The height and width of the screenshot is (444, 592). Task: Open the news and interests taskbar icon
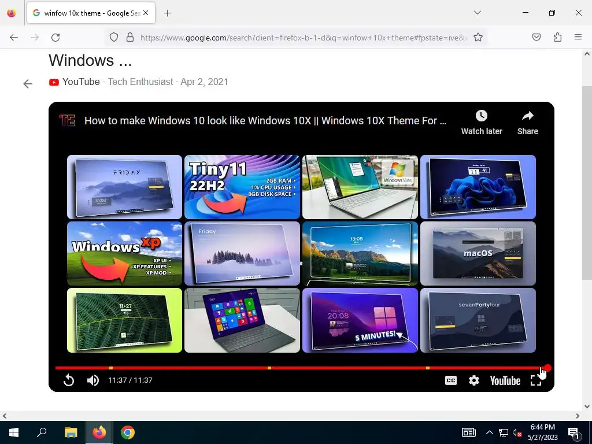click(x=468, y=432)
